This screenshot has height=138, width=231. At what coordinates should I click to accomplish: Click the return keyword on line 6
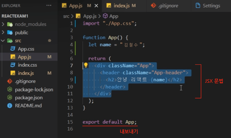point(97,58)
